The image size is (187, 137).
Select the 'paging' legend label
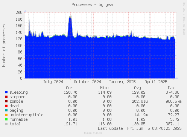(16, 111)
